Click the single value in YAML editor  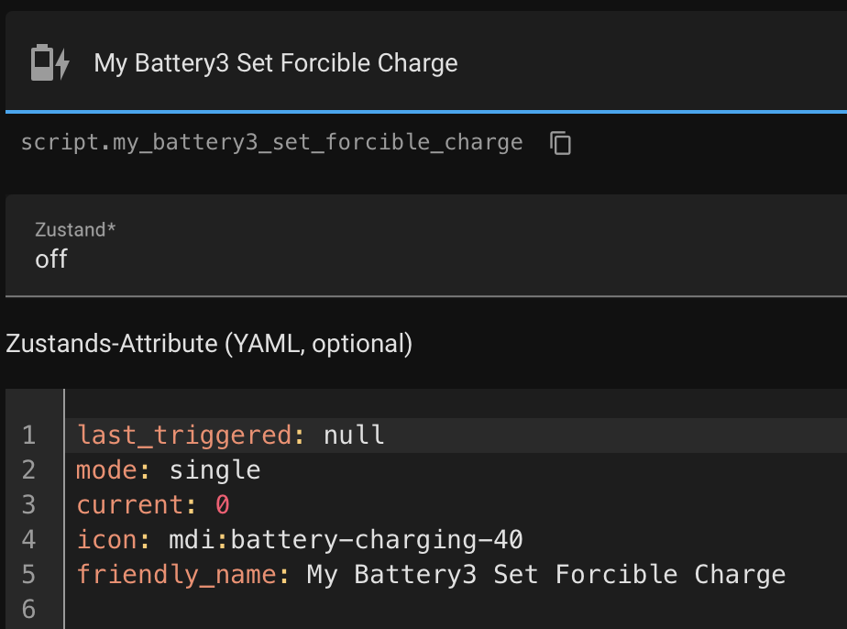(214, 470)
